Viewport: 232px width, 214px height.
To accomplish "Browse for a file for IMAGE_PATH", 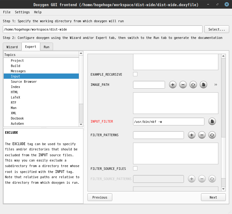I will pos(203,85).
